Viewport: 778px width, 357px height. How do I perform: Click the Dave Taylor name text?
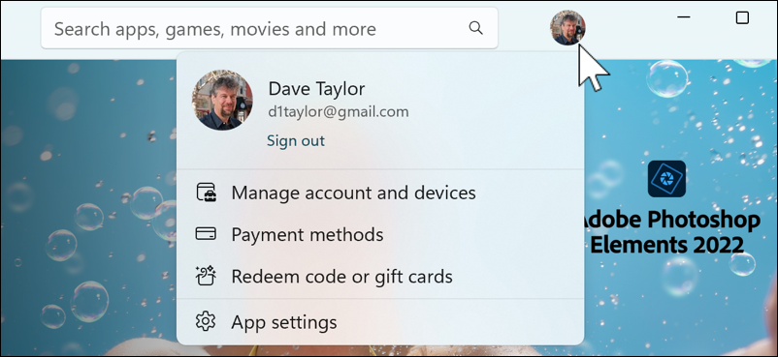coord(316,89)
